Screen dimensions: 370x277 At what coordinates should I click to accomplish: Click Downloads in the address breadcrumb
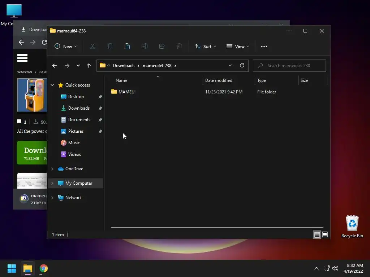tap(124, 66)
